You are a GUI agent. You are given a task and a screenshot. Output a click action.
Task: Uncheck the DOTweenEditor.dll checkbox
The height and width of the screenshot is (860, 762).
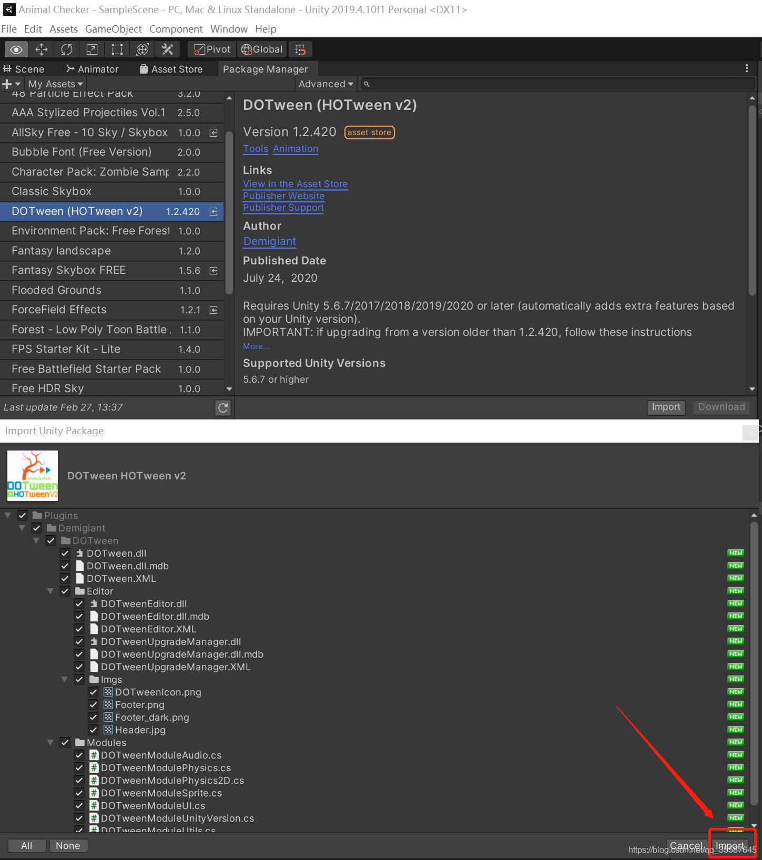79,603
